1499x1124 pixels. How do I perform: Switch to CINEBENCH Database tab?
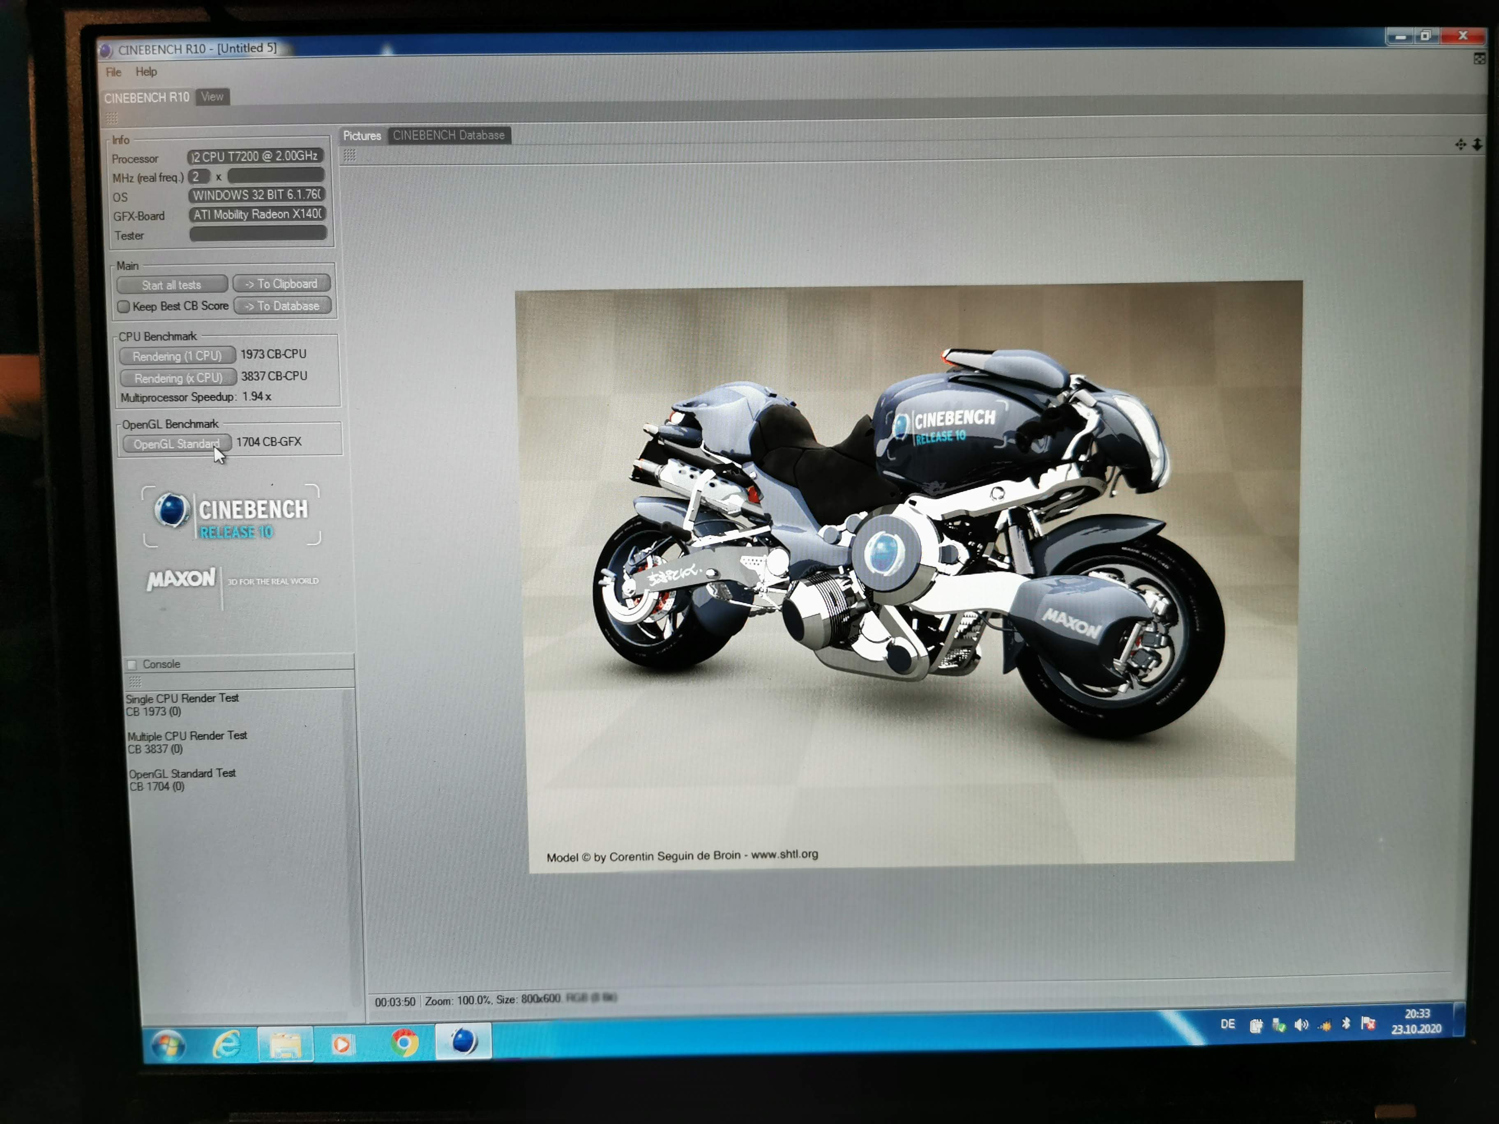[x=449, y=136]
